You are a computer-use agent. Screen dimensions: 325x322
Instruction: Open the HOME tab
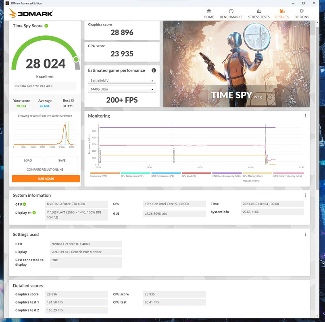(209, 14)
